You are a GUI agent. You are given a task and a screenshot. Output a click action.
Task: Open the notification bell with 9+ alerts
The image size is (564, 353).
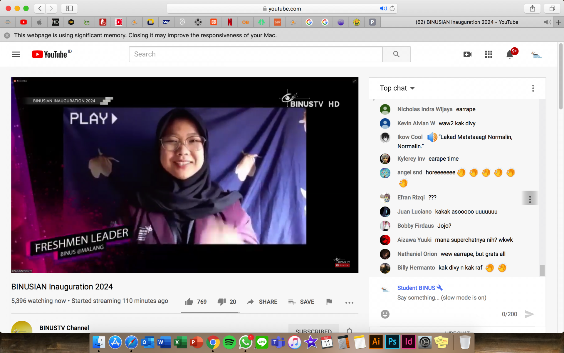510,54
